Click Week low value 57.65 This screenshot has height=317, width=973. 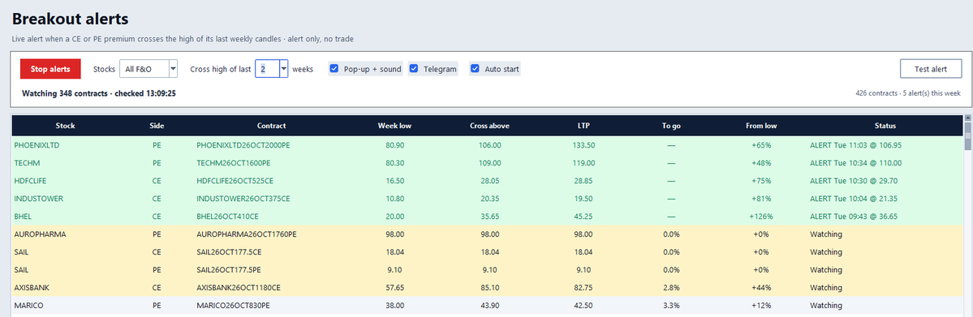394,288
